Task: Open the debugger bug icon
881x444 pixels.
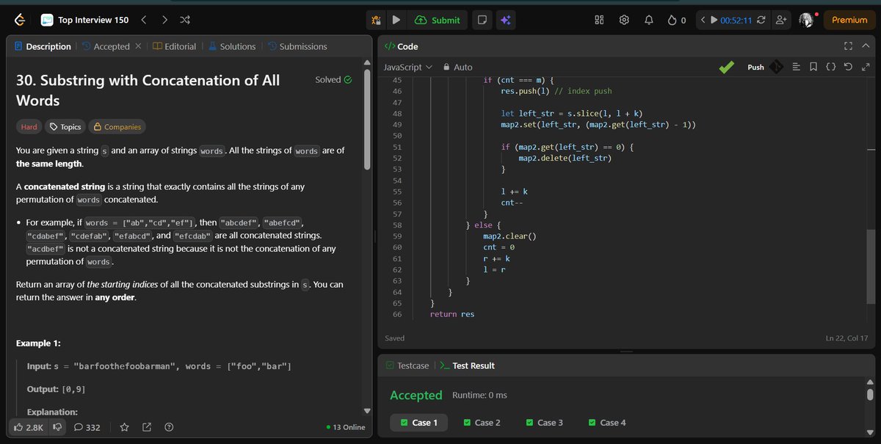Action: click(x=377, y=21)
